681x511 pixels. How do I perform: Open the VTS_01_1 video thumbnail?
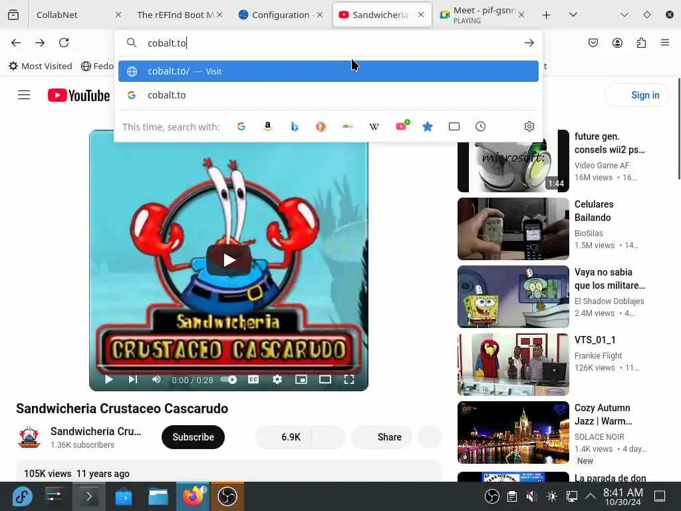pyautogui.click(x=513, y=365)
